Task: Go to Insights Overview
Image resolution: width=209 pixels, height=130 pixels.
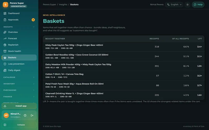Action: pyautogui.click(x=19, y=32)
